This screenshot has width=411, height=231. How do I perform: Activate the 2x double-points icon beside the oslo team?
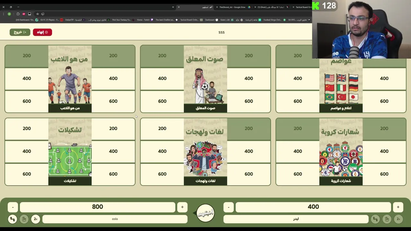click(x=35, y=219)
